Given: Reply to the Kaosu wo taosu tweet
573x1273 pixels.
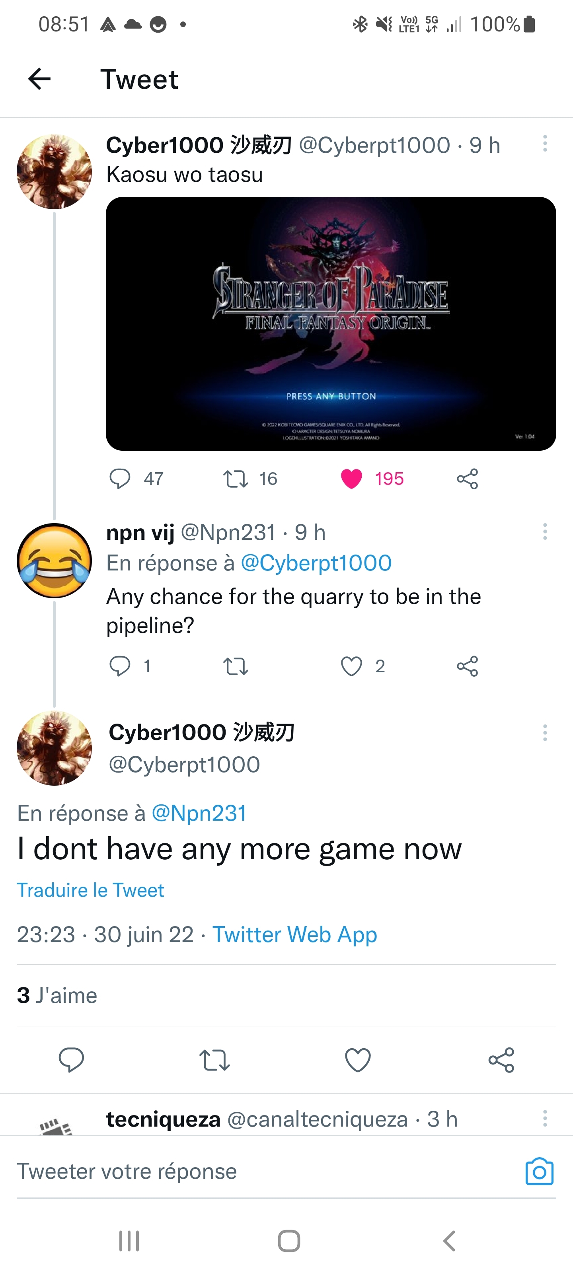Looking at the screenshot, I should (120, 478).
